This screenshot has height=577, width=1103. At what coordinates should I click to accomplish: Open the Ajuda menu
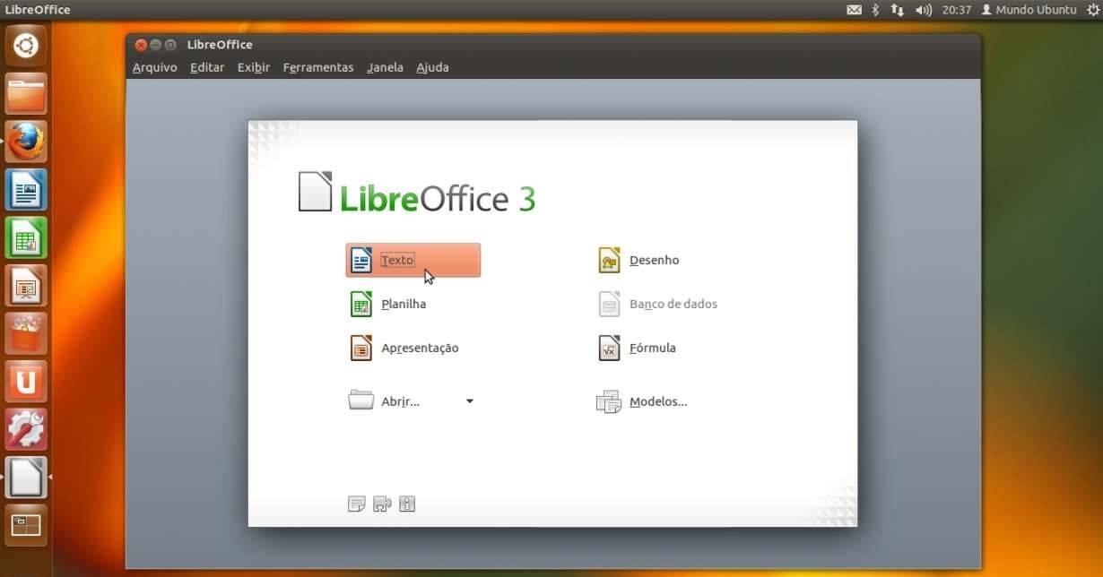[432, 68]
